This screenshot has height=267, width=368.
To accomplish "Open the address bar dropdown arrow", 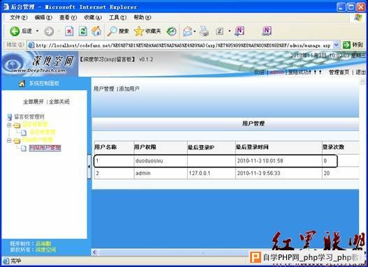I will pyautogui.click(x=336, y=45).
